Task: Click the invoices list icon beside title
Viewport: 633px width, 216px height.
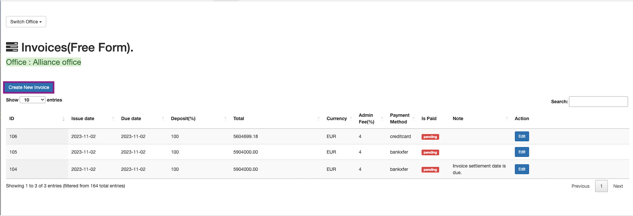Action: click(12, 47)
